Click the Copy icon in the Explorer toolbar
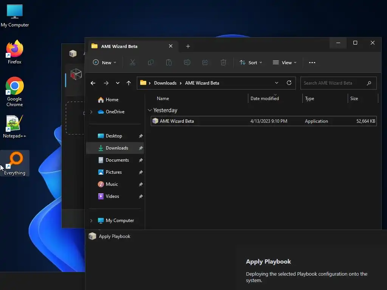The width and height of the screenshot is (387, 290). tap(150, 62)
